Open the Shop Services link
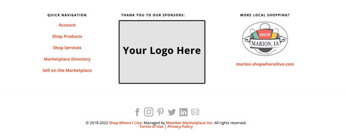The width and height of the screenshot is (346, 139). [x=67, y=48]
